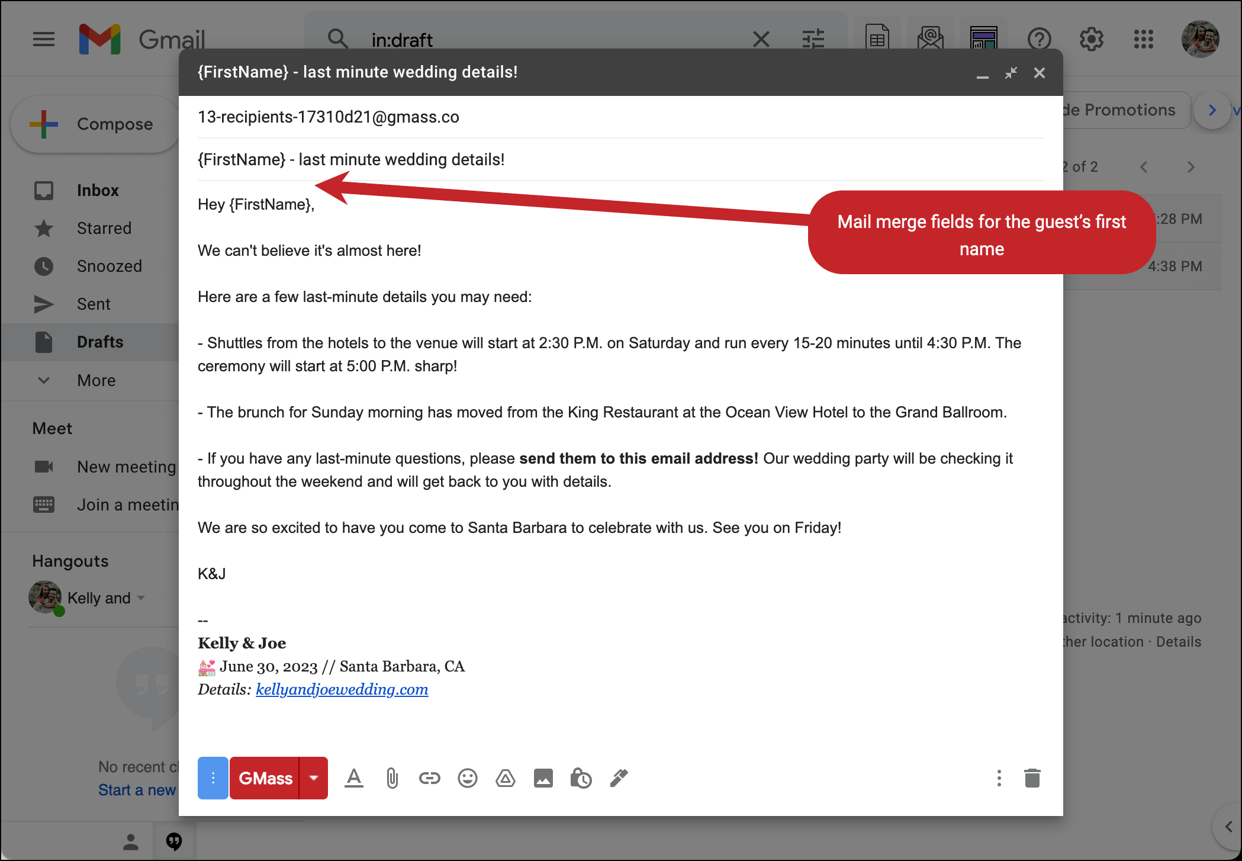Insert emoji icon

click(x=468, y=778)
